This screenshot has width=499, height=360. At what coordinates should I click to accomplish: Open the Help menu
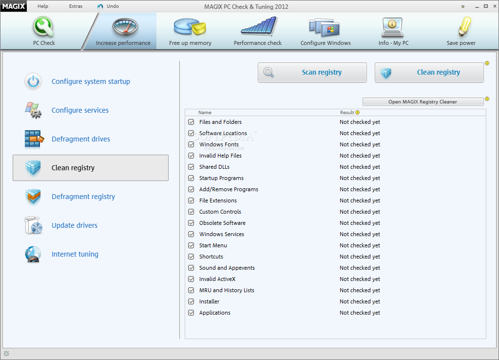[x=43, y=6]
